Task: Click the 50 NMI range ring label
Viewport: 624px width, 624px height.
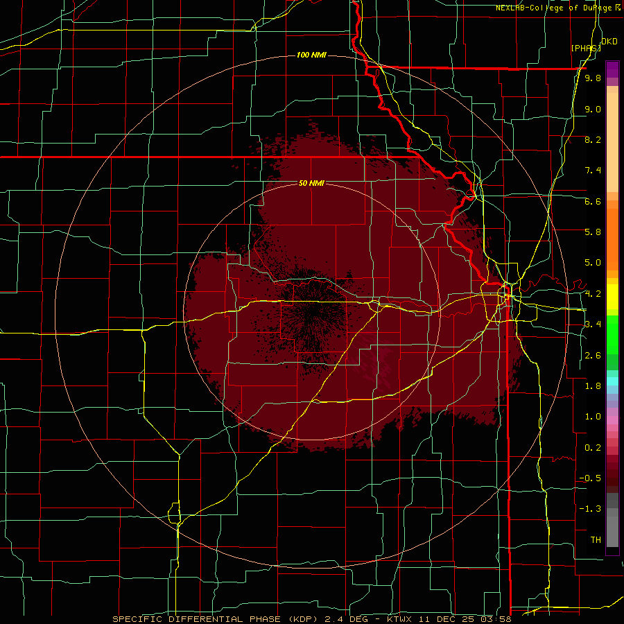Action: click(x=311, y=184)
